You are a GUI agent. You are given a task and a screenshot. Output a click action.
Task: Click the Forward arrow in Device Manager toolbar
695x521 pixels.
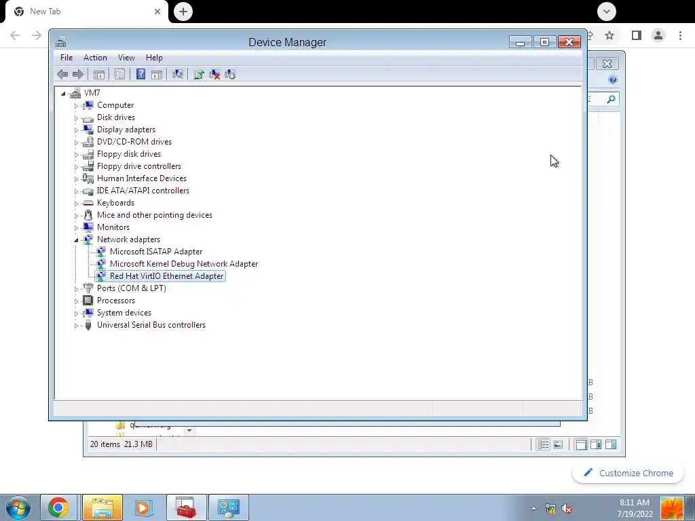(x=78, y=75)
